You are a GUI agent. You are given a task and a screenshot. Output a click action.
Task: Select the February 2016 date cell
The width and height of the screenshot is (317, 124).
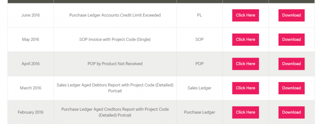coord(30,112)
